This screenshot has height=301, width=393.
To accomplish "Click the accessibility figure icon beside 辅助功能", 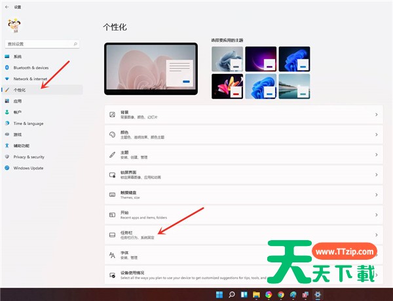I will (x=7, y=146).
